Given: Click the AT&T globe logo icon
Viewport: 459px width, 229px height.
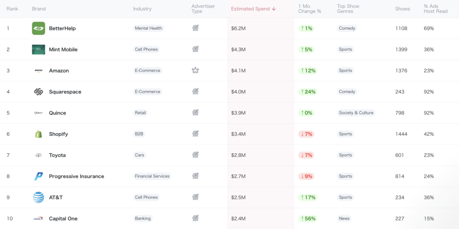Looking at the screenshot, I should coord(39,197).
